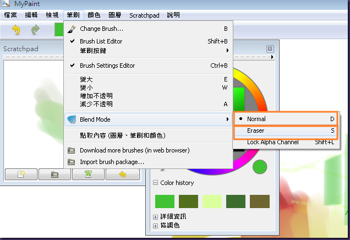Choose 增加不透明 menu entry
The image size is (350, 240).
coord(148,96)
